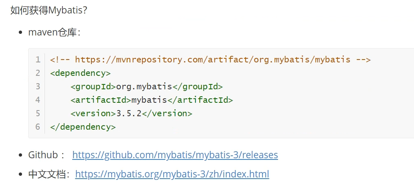Click the groupId org.mybatis code line
This screenshot has width=414, height=188.
tap(147, 86)
